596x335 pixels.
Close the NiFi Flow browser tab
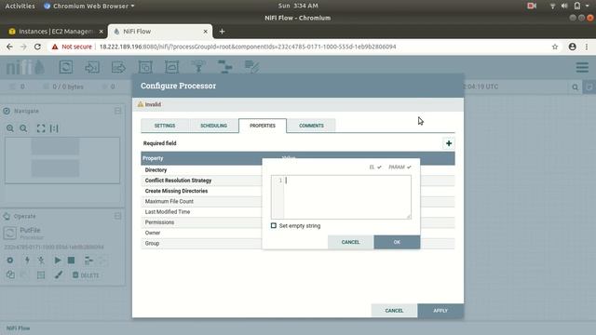click(x=205, y=32)
